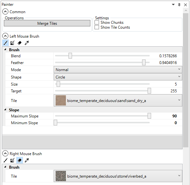The image size is (190, 185).
Task: Select Right Mouse Brush eyedropper tool
Action: tap(27, 160)
